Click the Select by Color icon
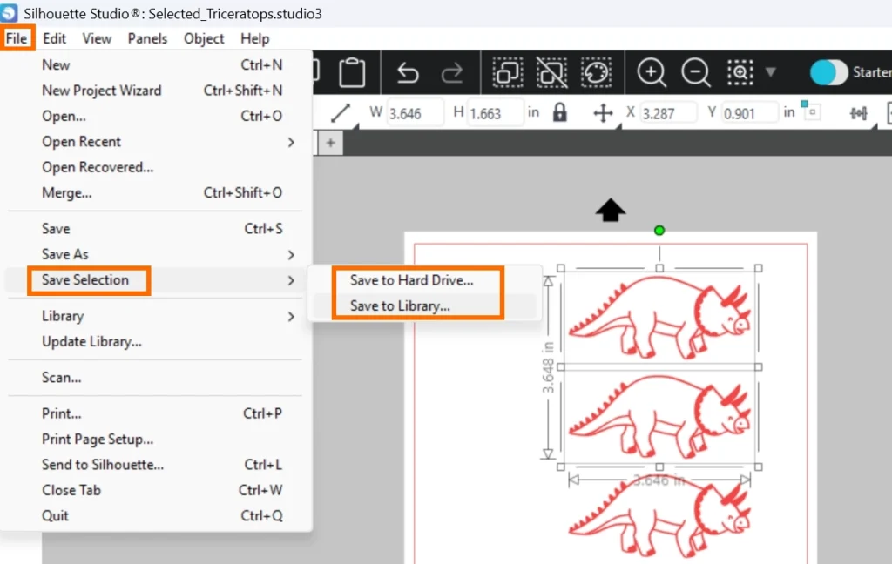 596,73
